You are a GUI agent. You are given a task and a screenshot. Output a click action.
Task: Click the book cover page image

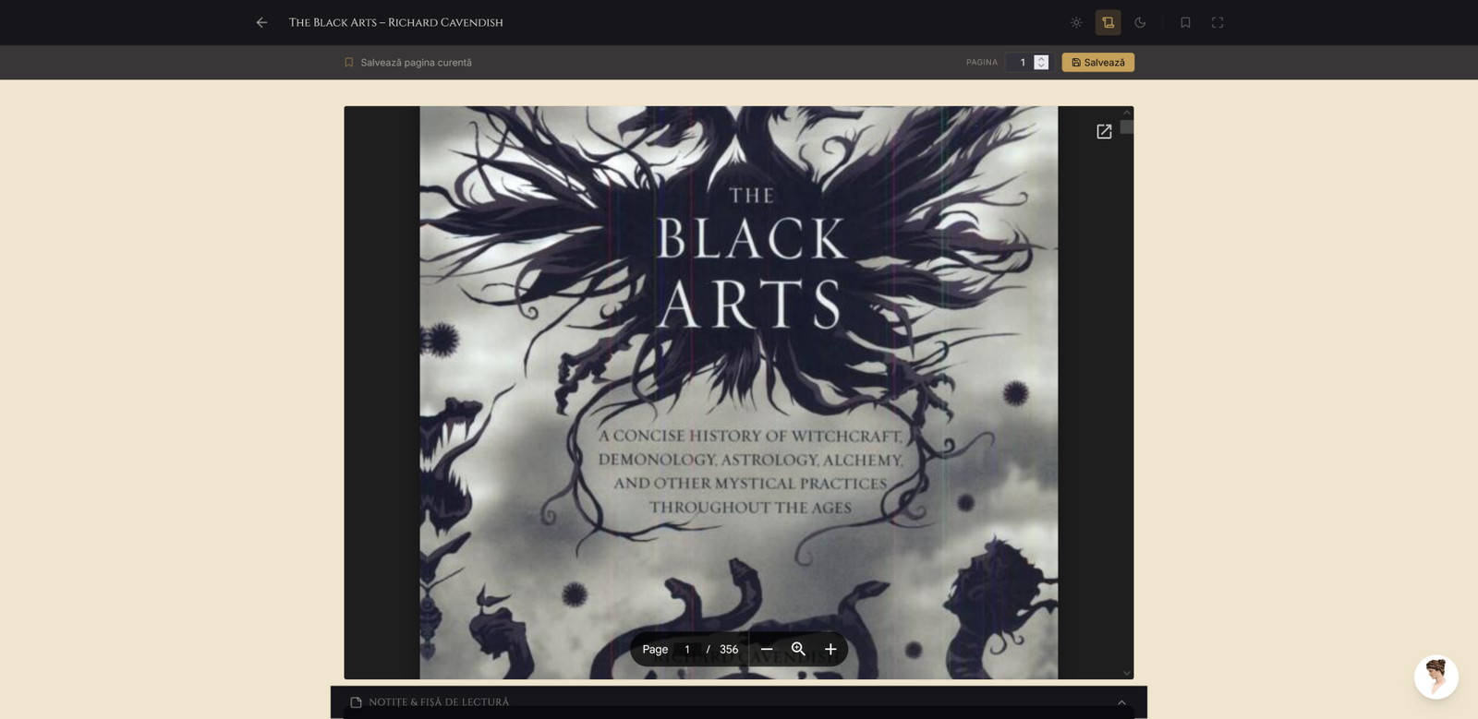click(739, 392)
